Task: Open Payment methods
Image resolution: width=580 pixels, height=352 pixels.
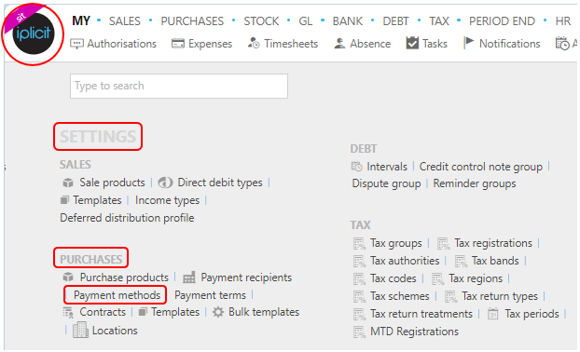Action: click(117, 295)
